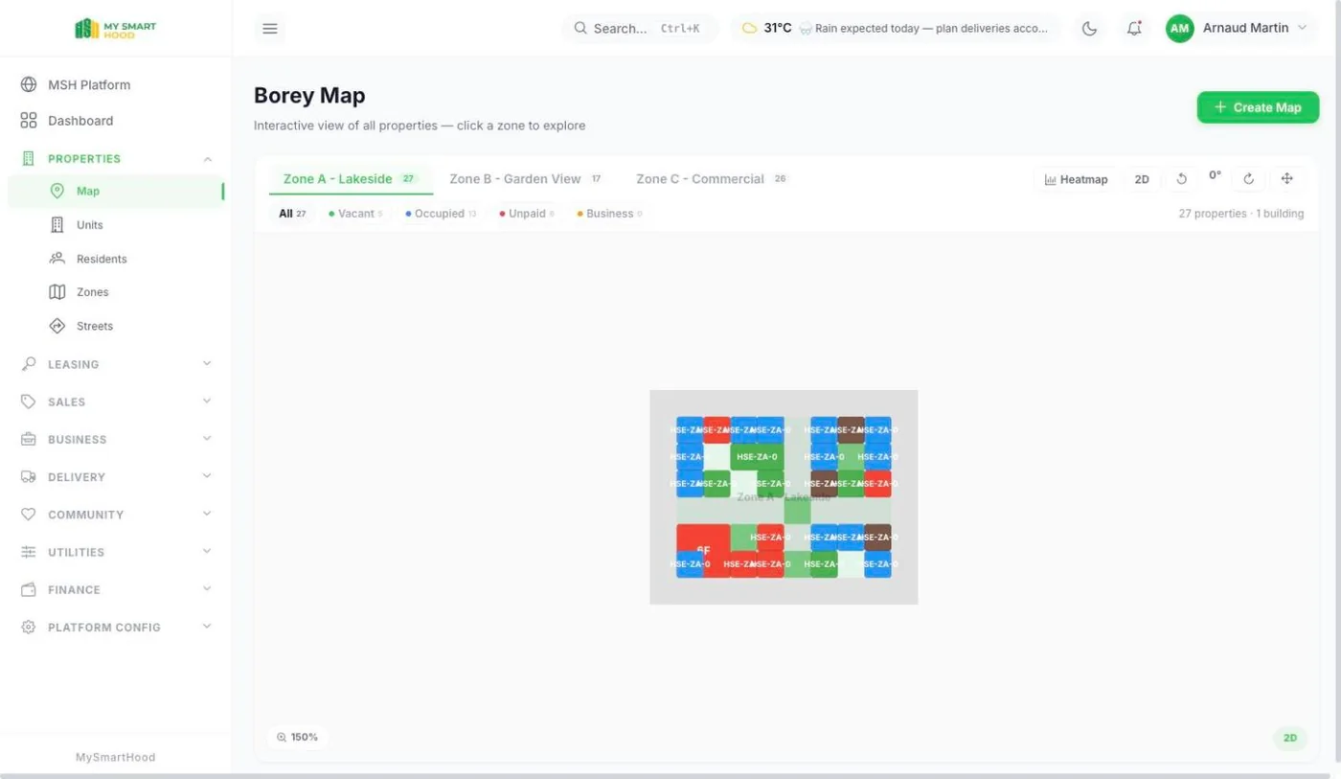The height and width of the screenshot is (779, 1341).
Task: Filter properties by Business
Action: 609,214
